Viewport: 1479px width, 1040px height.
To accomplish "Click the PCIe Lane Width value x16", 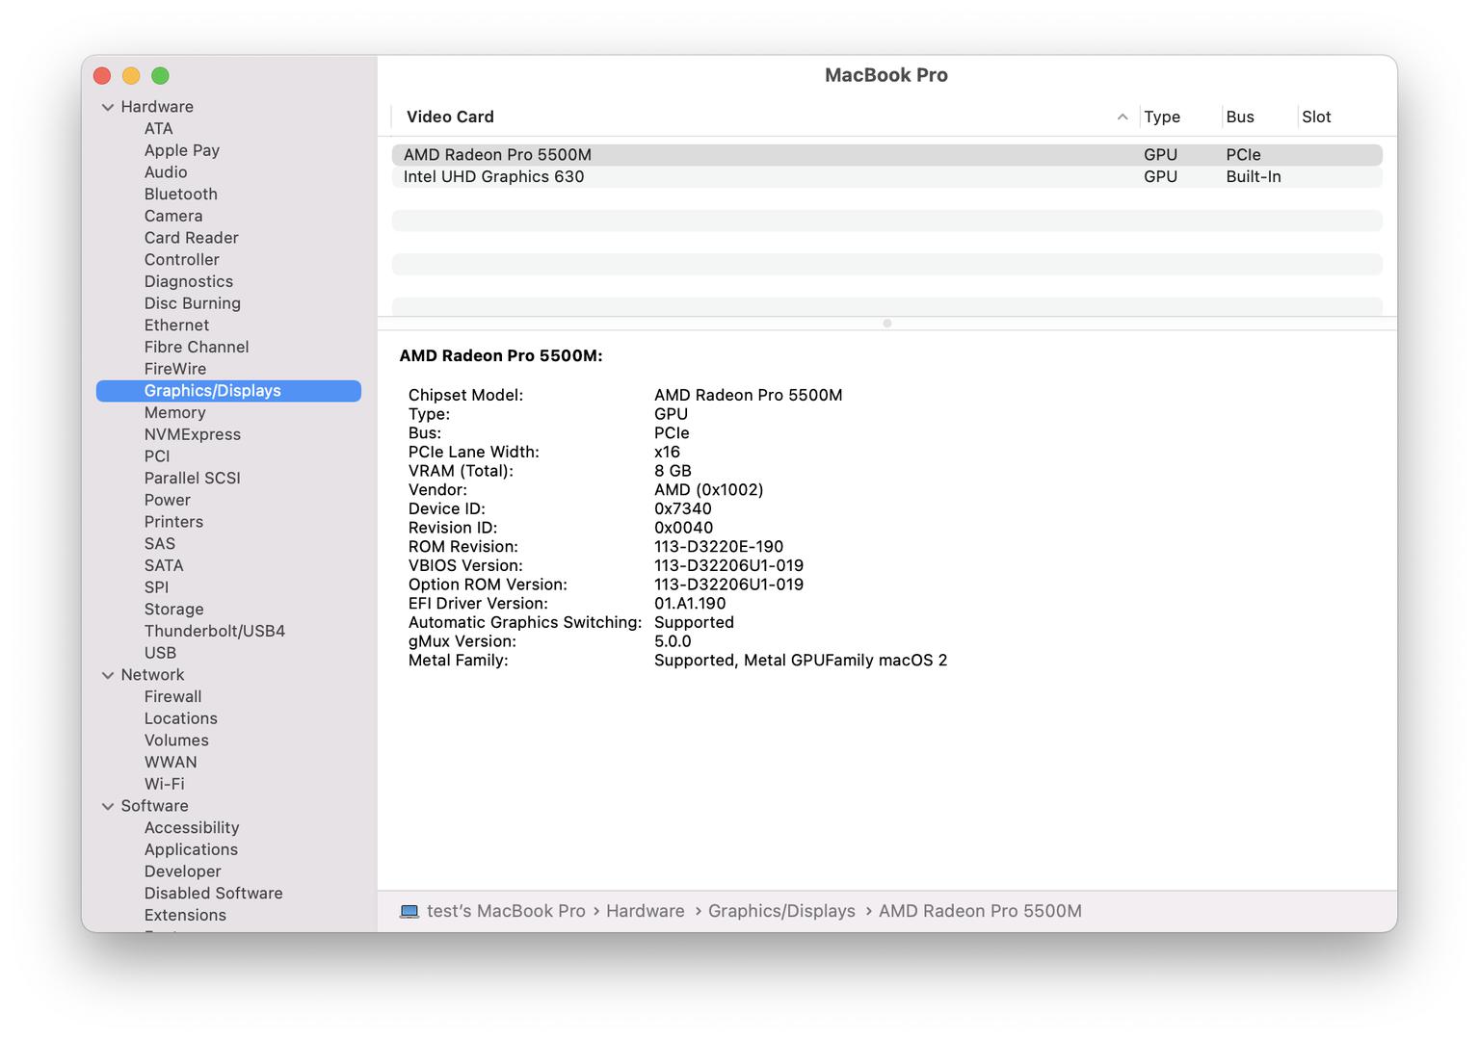I will 667,452.
